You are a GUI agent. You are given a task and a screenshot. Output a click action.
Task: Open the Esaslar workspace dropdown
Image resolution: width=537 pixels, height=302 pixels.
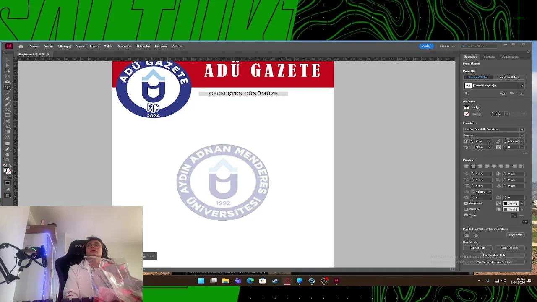click(x=447, y=46)
